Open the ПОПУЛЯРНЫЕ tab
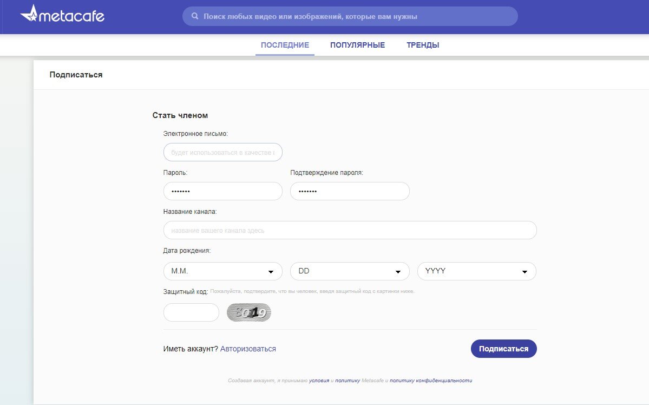 click(357, 45)
